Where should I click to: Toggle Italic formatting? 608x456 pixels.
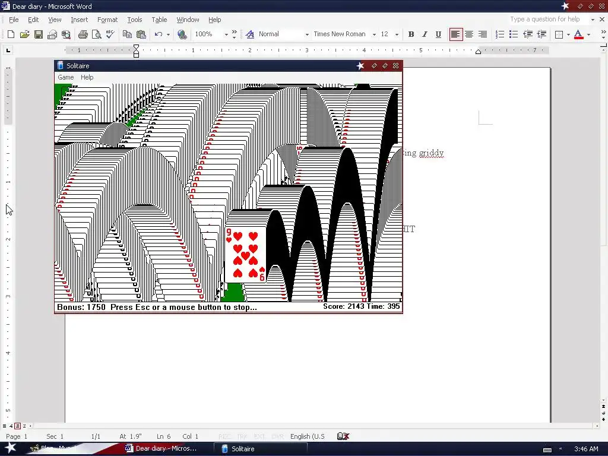pyautogui.click(x=425, y=34)
